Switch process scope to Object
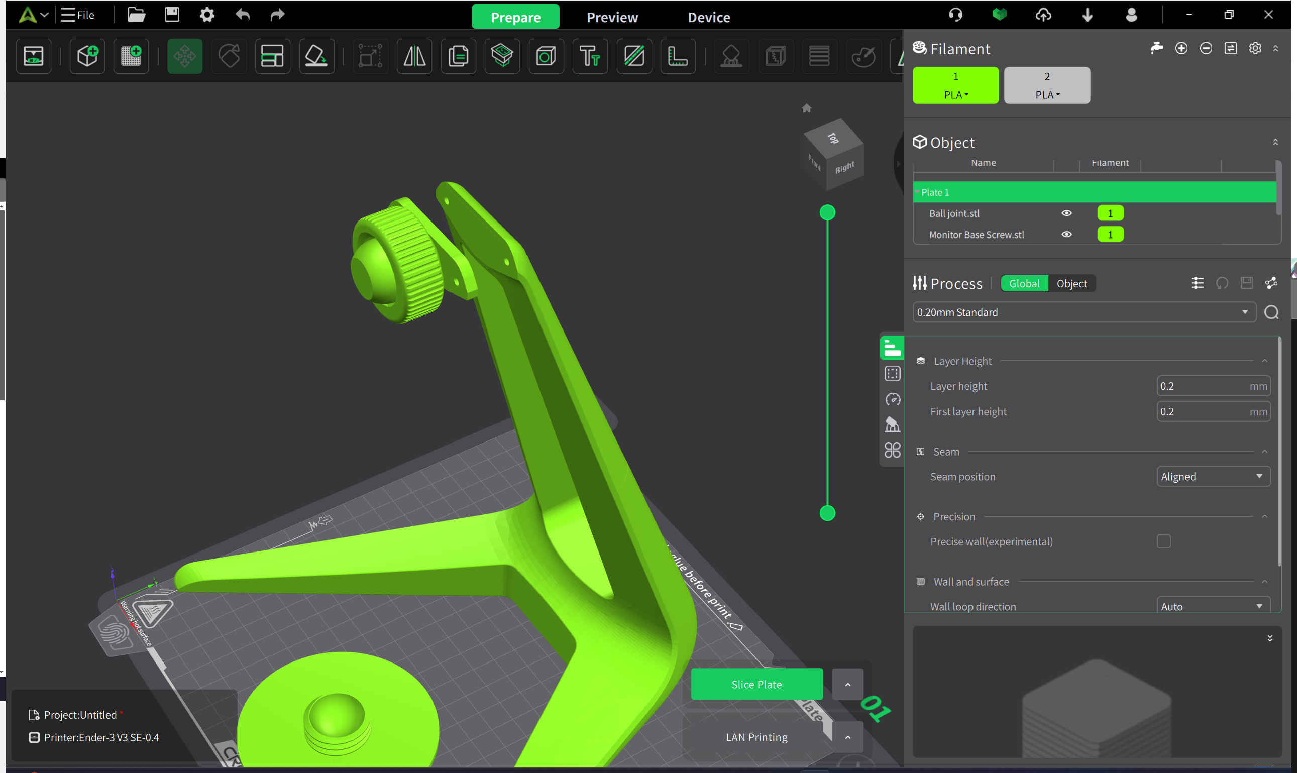The width and height of the screenshot is (1297, 773). coord(1071,283)
